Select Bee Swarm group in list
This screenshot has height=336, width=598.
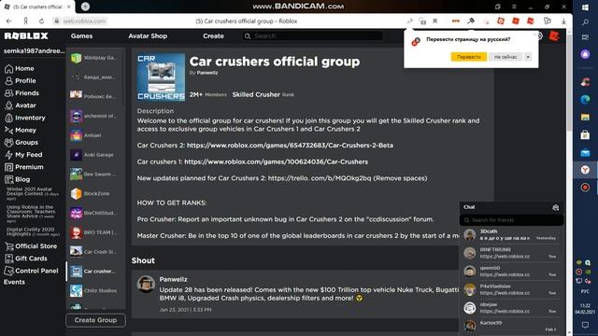(x=94, y=175)
